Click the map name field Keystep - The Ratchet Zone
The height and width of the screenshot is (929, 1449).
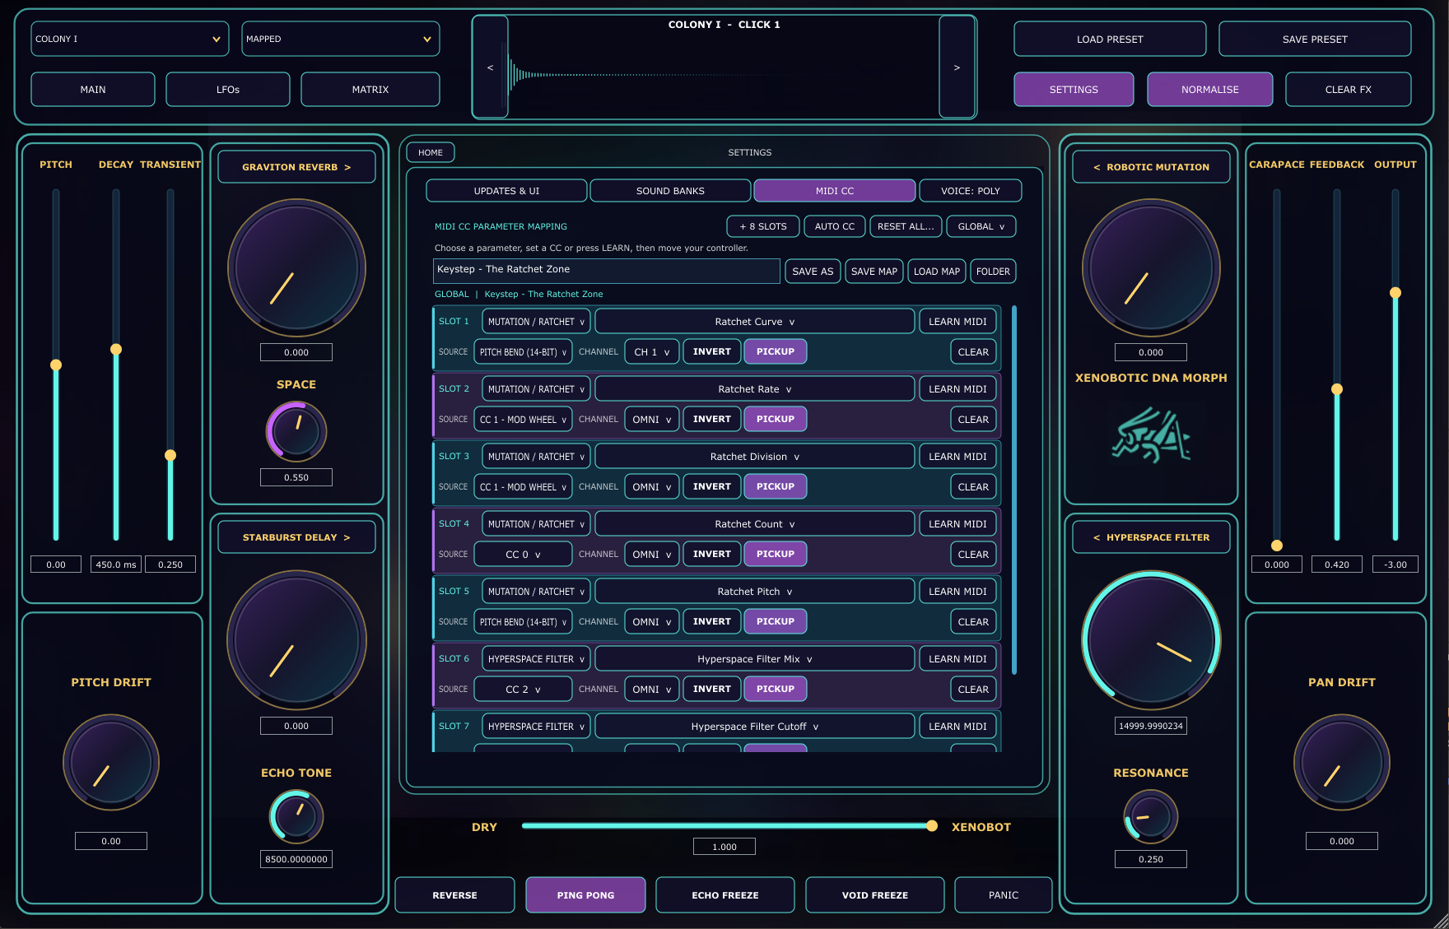607,271
